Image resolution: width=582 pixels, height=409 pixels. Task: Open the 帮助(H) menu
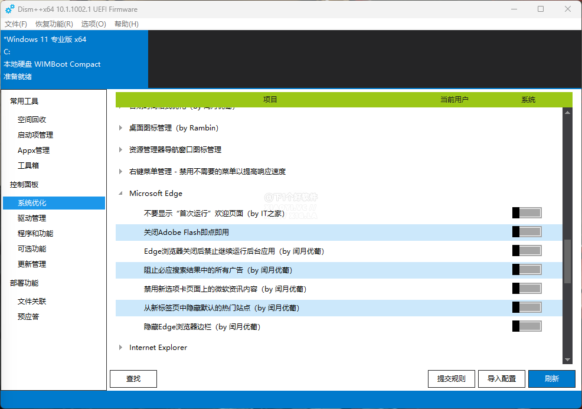(126, 24)
